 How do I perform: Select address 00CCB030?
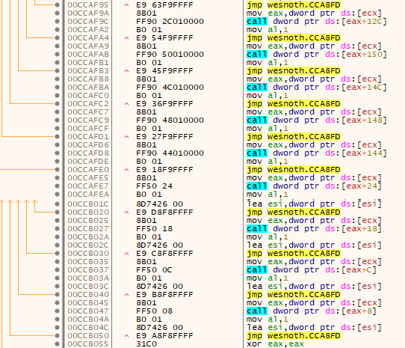click(x=88, y=253)
